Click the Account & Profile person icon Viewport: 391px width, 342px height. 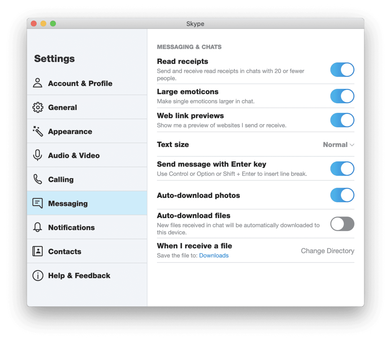click(38, 83)
